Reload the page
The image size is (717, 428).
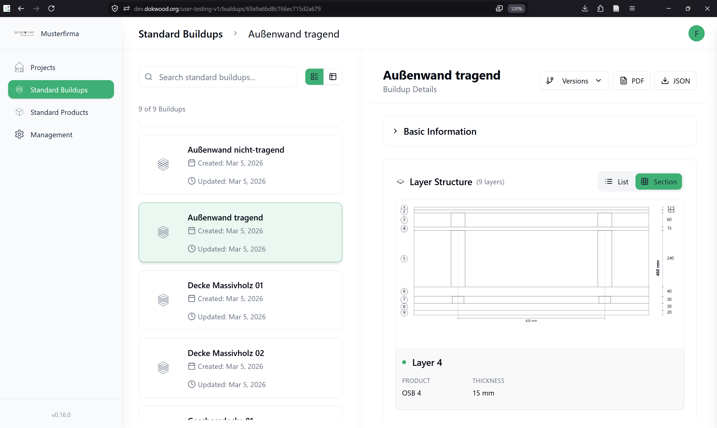51,8
